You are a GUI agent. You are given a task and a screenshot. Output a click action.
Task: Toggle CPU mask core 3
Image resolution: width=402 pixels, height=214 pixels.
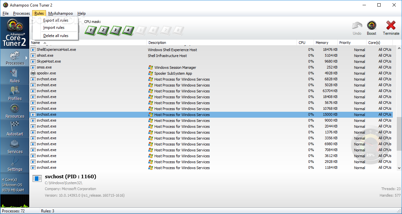tap(116, 30)
